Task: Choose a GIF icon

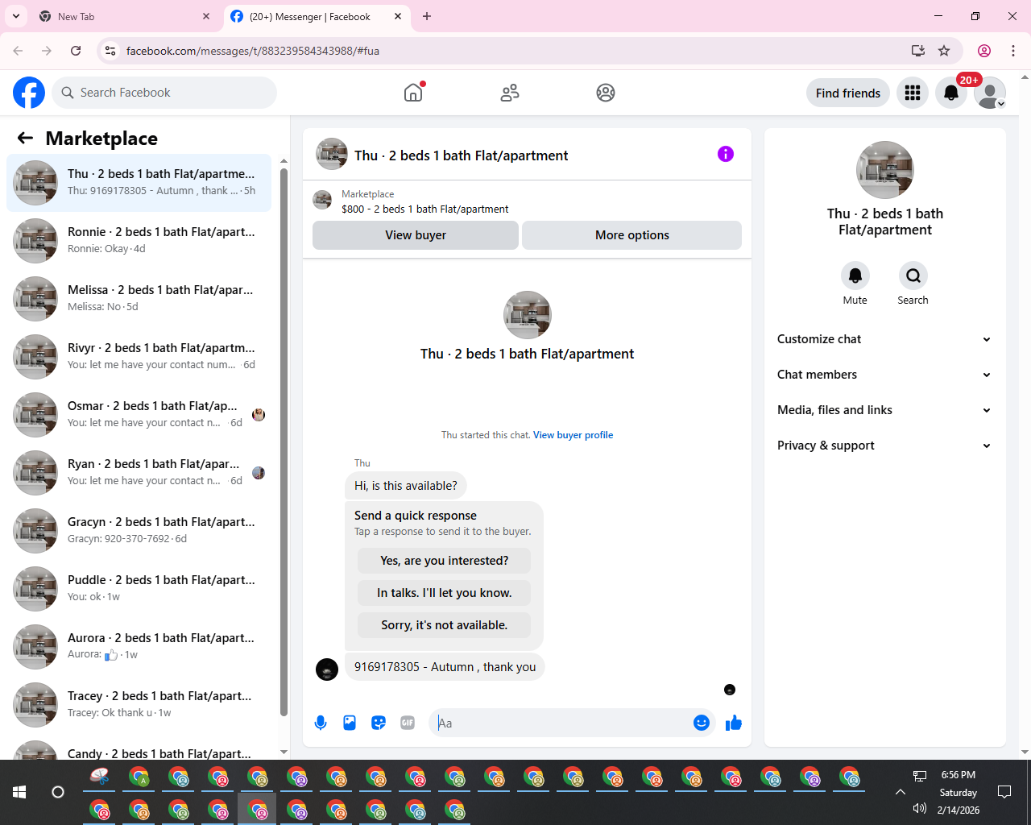Action: coord(408,723)
